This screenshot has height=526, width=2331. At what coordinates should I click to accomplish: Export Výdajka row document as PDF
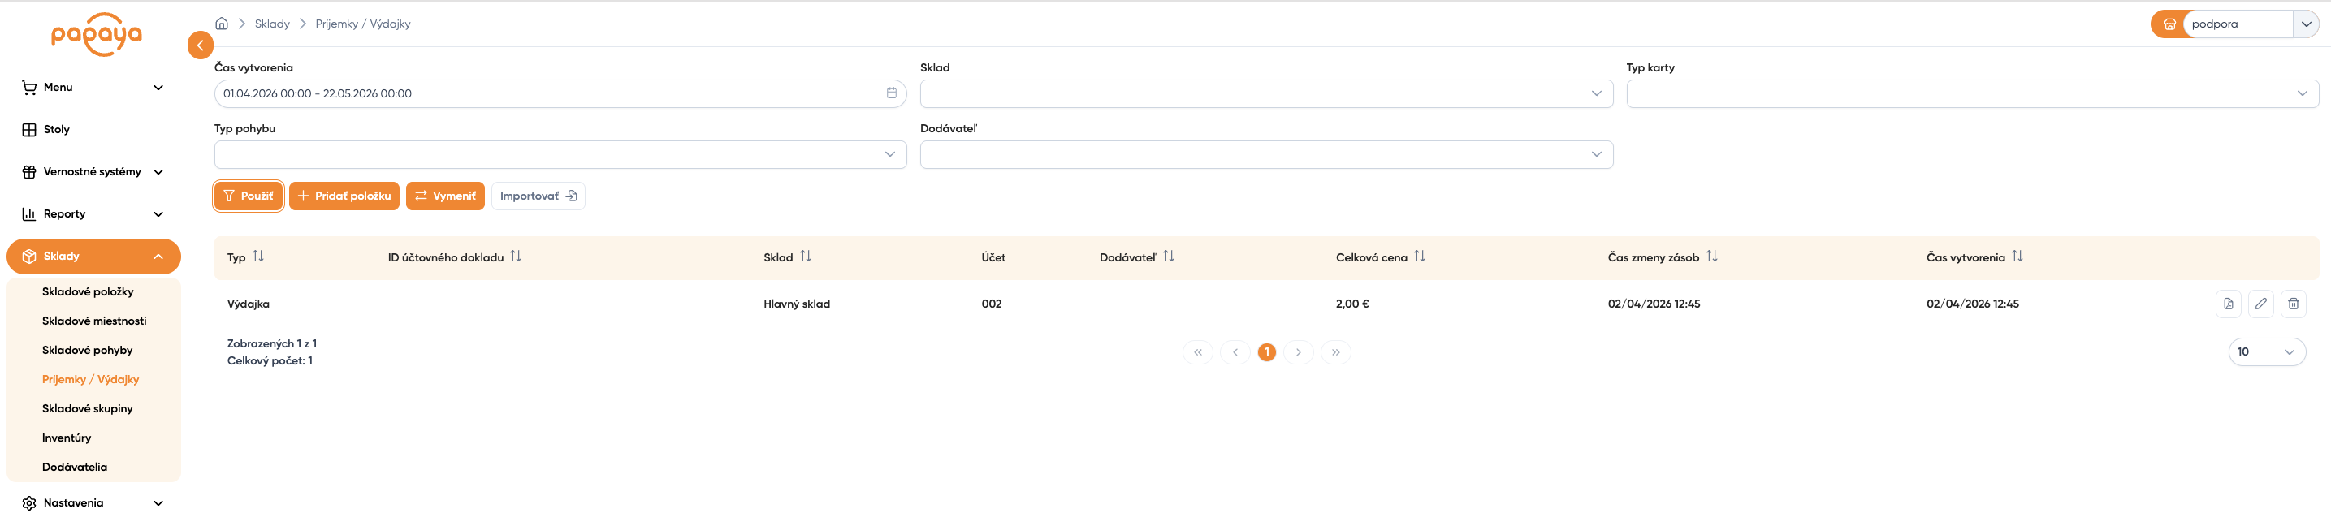2228,304
